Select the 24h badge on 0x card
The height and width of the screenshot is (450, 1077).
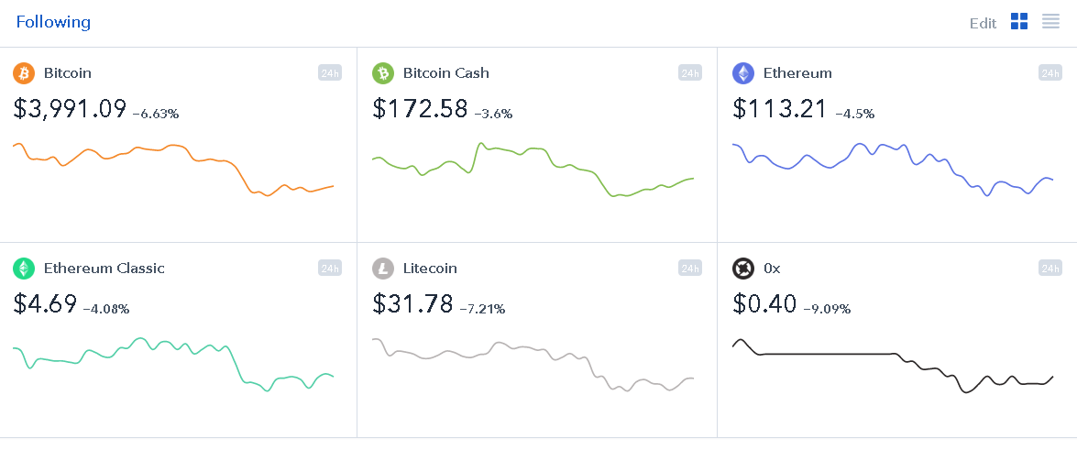coord(1050,269)
